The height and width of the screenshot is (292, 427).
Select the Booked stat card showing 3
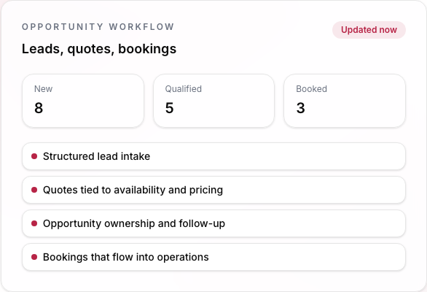345,101
